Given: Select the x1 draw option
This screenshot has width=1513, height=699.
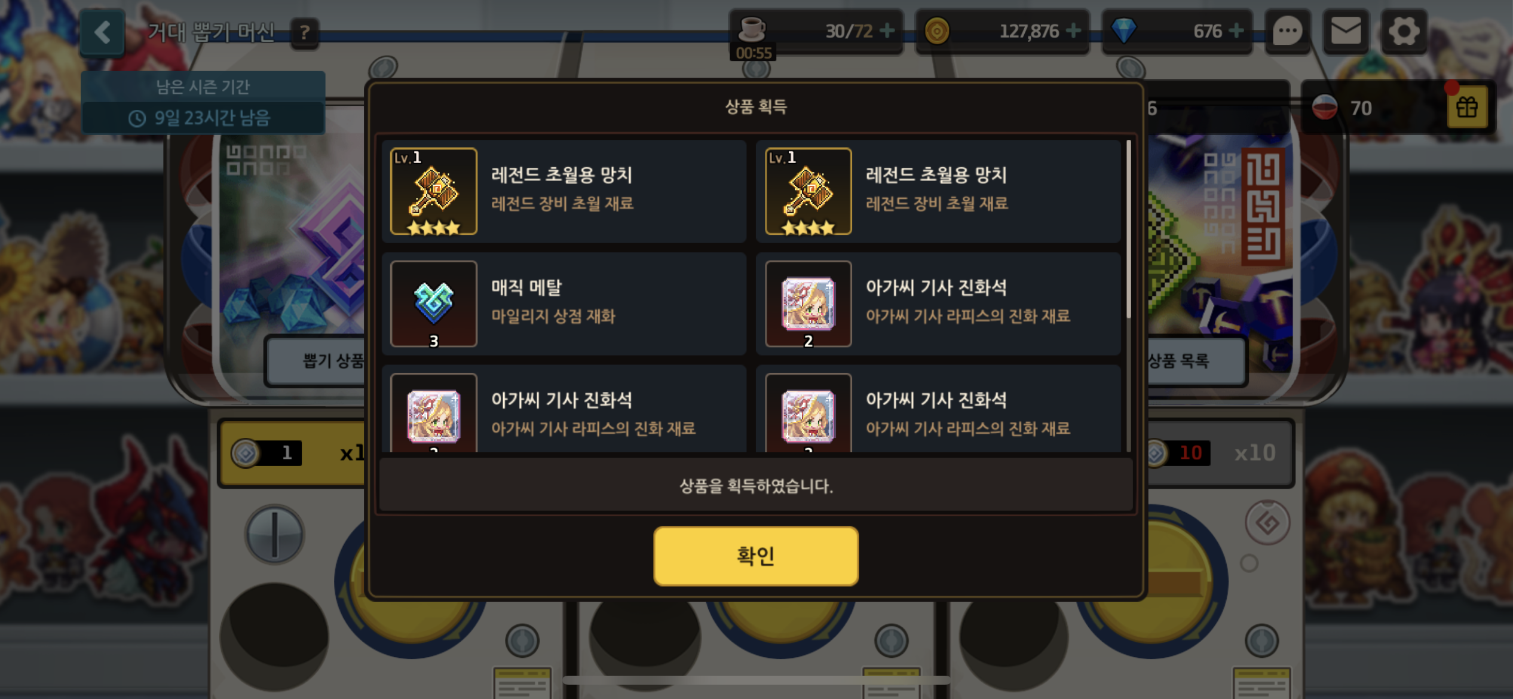Looking at the screenshot, I should 293,453.
